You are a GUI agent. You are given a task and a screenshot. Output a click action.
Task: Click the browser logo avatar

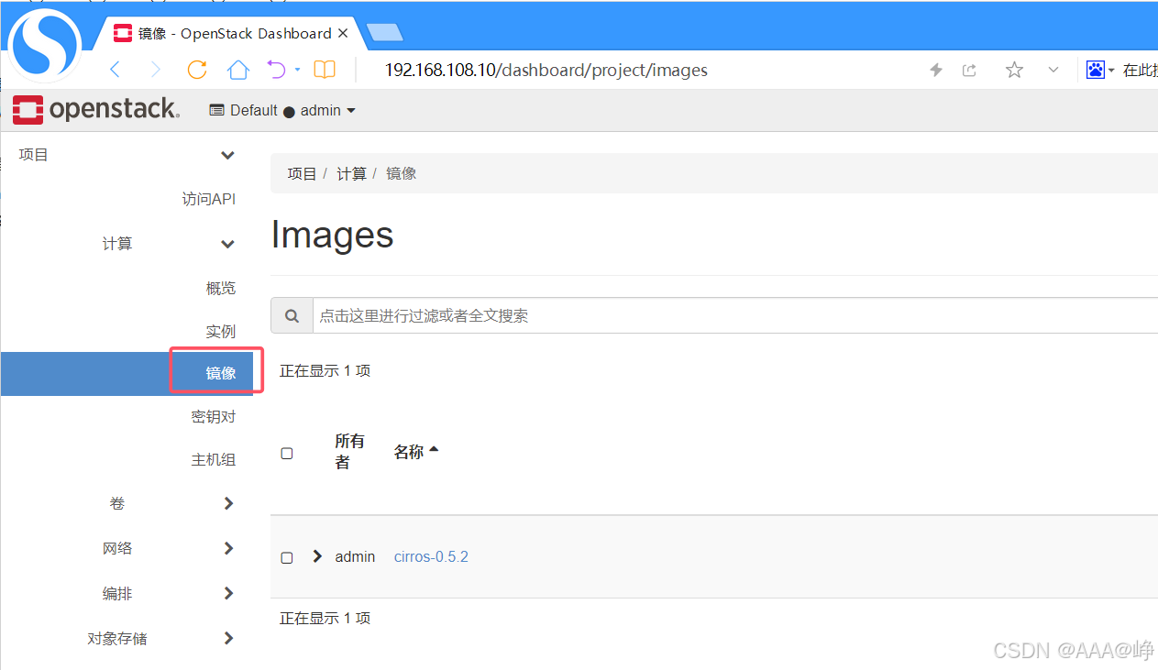44,43
